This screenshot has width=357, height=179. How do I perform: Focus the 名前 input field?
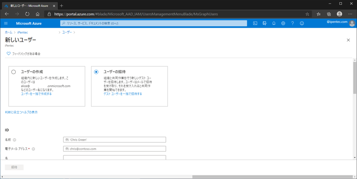[x=115, y=140]
